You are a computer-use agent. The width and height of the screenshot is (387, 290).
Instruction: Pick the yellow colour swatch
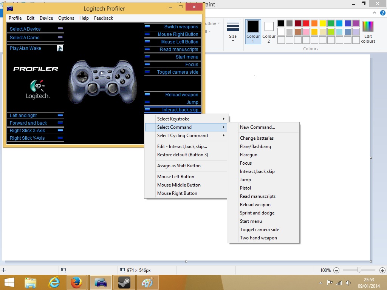[x=323, y=23]
